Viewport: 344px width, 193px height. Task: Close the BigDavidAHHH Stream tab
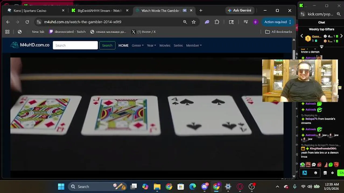coord(127,10)
